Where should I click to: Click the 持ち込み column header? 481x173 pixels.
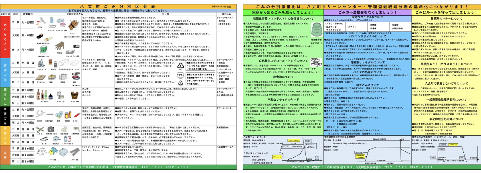point(227,14)
